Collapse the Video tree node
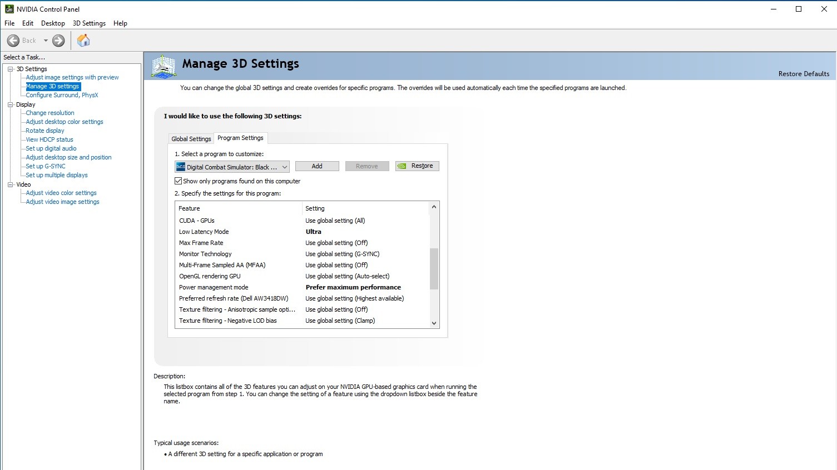This screenshot has width=837, height=470. click(x=11, y=184)
